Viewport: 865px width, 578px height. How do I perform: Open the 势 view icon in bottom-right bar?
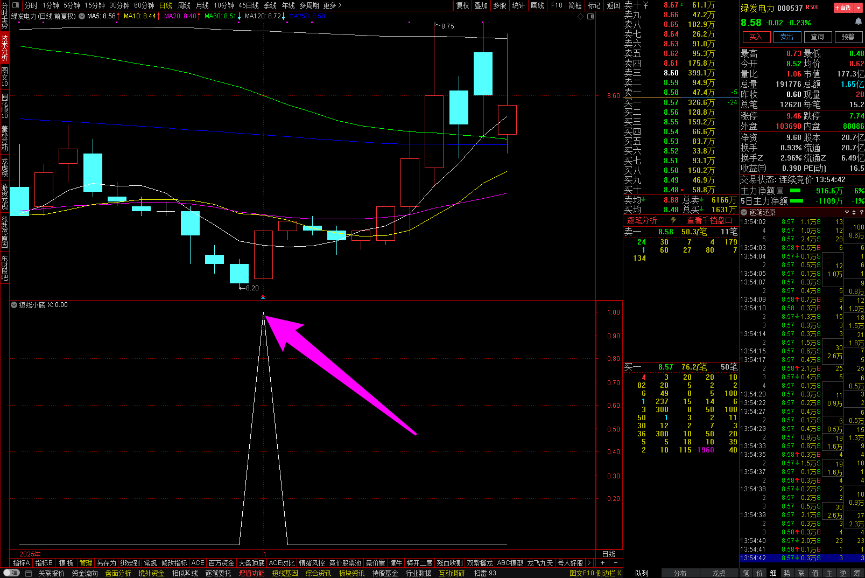[x=787, y=573]
